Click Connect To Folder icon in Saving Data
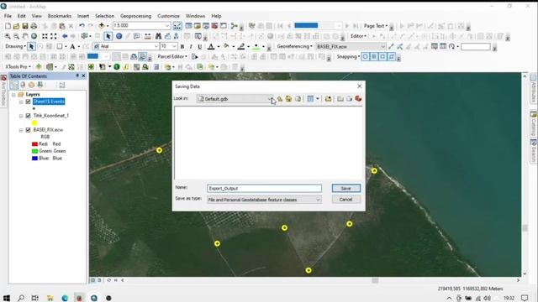Image resolution: width=538 pixels, height=302 pixels. [329, 99]
